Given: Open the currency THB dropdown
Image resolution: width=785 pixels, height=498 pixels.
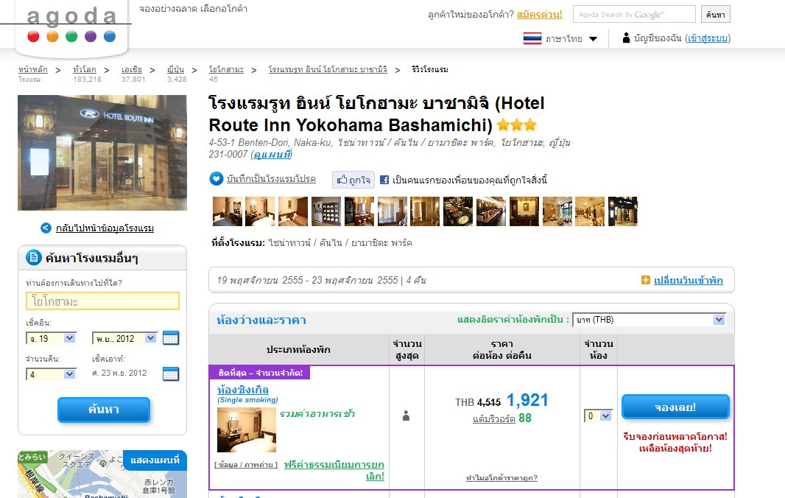Looking at the screenshot, I should tap(649, 320).
